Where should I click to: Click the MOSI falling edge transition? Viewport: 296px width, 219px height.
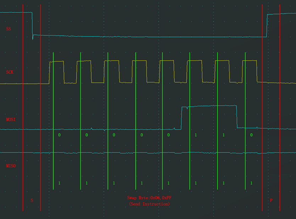(237, 116)
